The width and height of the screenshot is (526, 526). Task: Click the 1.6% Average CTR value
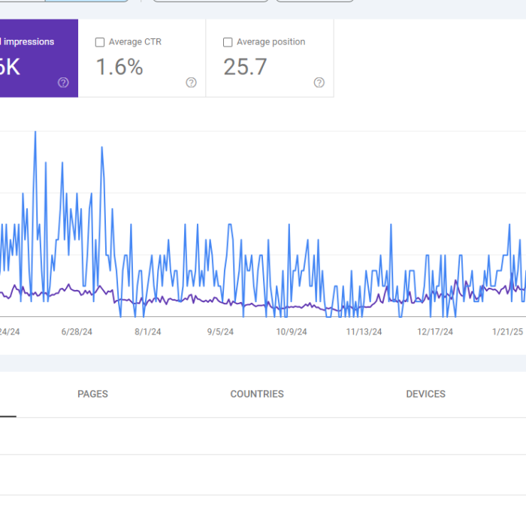click(x=119, y=67)
